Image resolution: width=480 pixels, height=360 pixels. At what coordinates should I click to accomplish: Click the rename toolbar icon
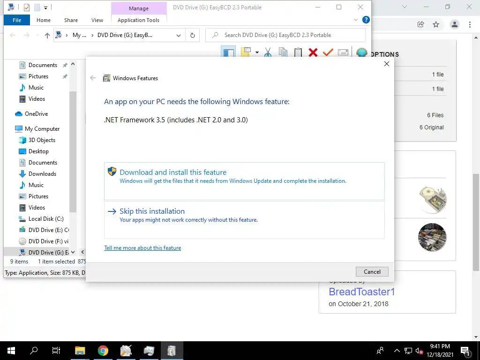343,52
